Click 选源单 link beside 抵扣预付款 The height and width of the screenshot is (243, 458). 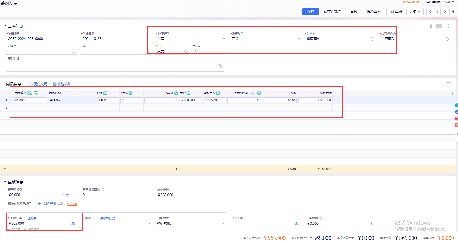point(32,218)
